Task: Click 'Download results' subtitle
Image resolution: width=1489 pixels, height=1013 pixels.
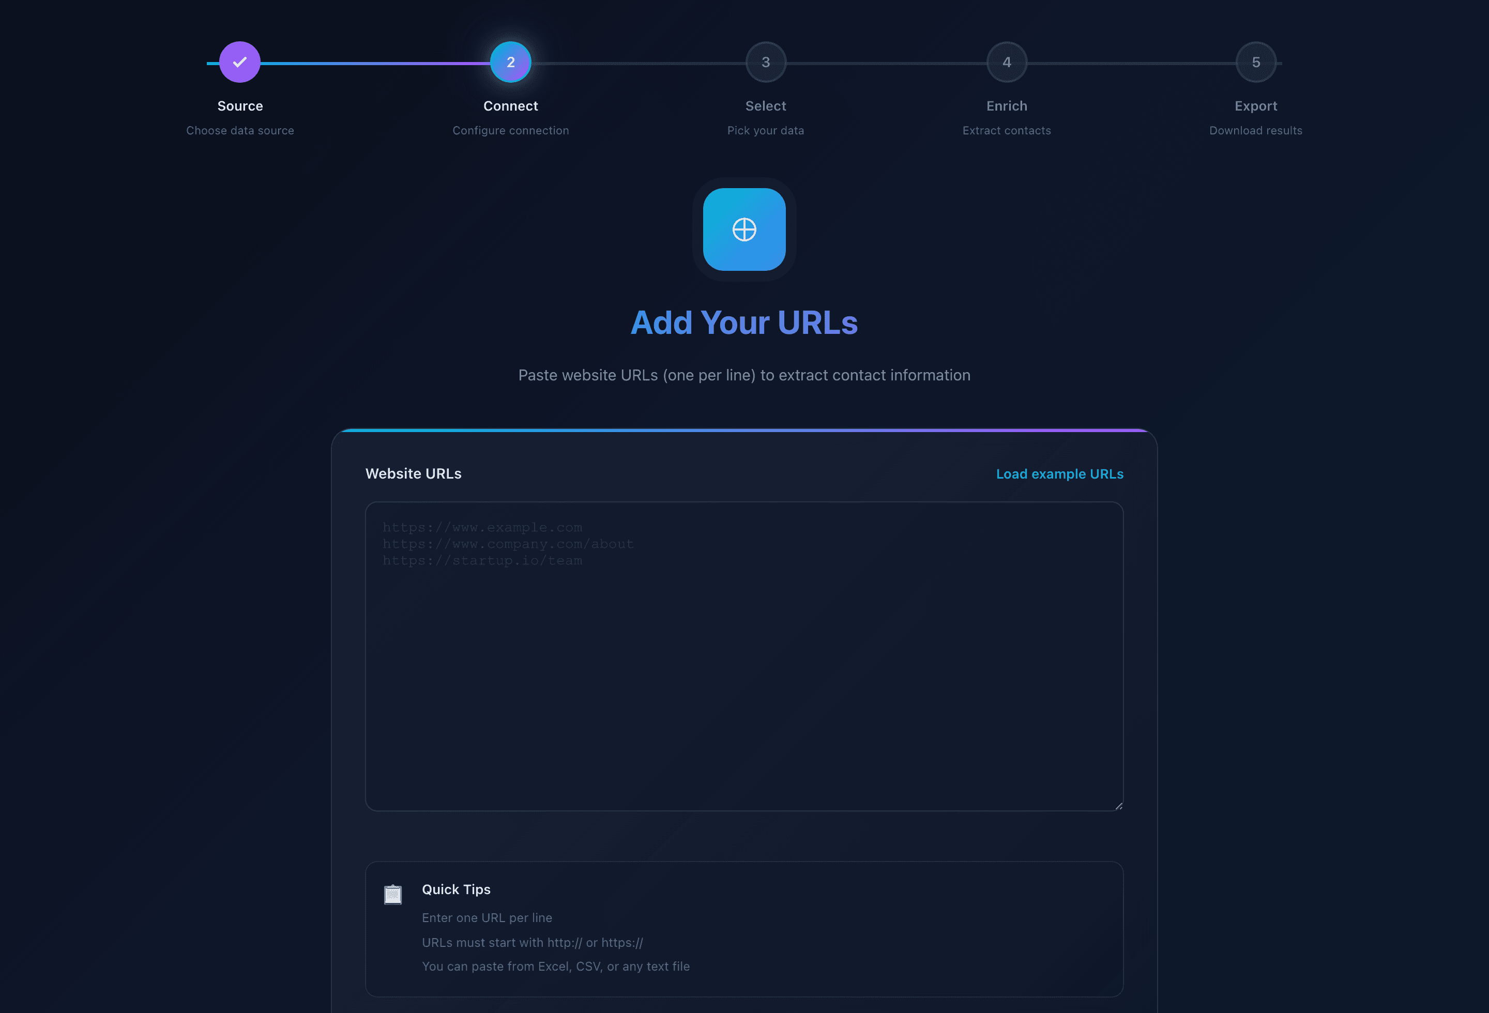Action: (1256, 131)
